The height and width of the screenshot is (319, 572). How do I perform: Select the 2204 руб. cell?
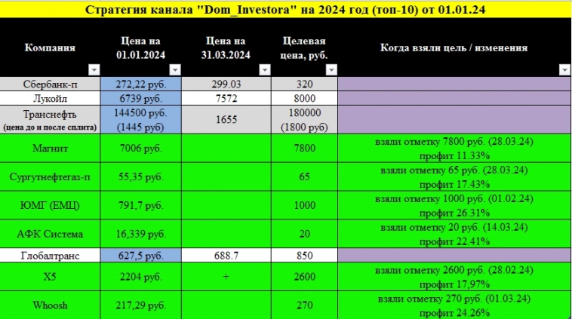point(141,277)
